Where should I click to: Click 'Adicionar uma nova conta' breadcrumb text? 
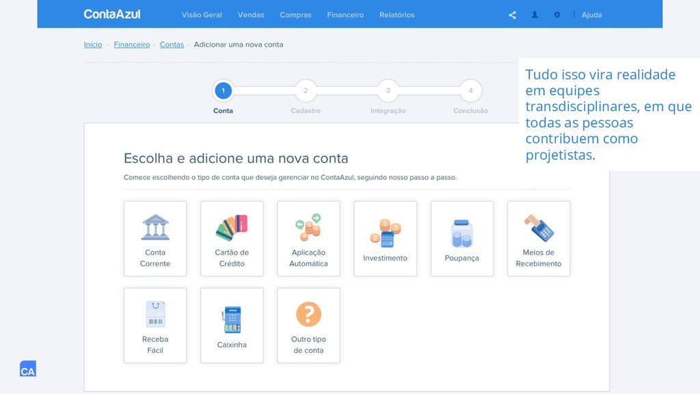[239, 44]
